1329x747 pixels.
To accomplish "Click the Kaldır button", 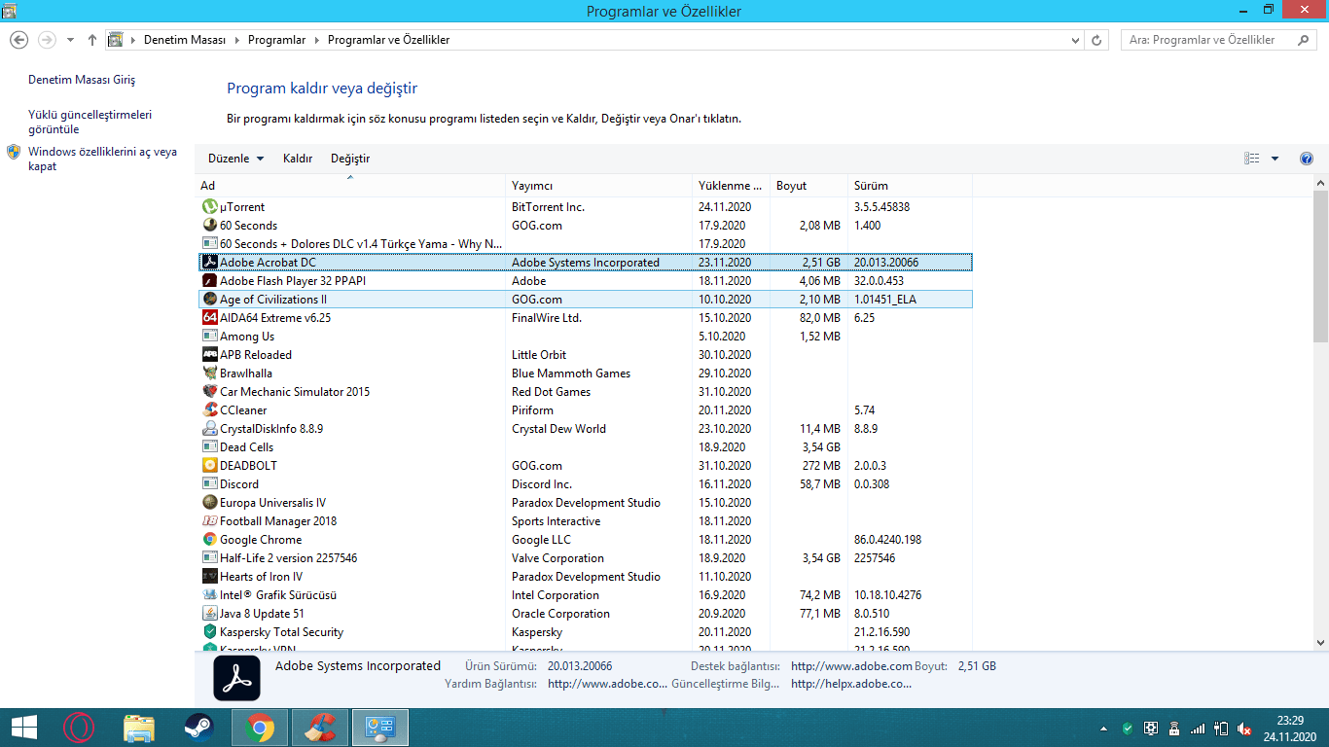I will click(298, 159).
